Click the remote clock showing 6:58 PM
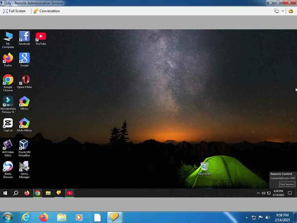This screenshot has height=223, width=297. [x=278, y=193]
